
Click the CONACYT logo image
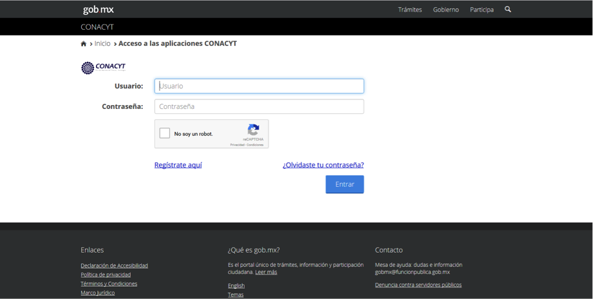103,67
